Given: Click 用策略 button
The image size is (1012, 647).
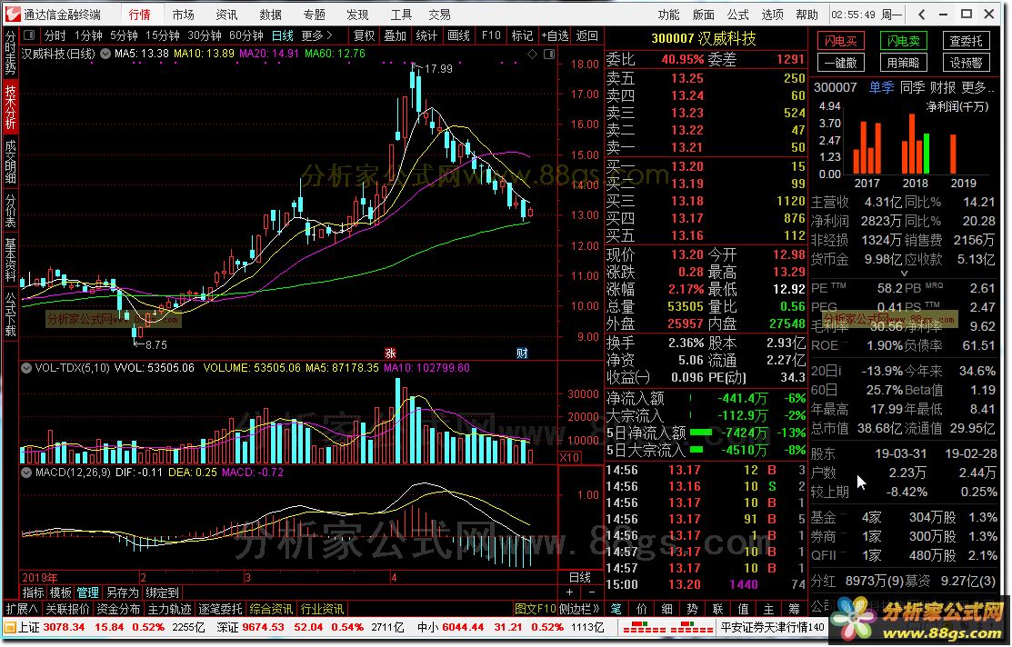Looking at the screenshot, I should [903, 63].
